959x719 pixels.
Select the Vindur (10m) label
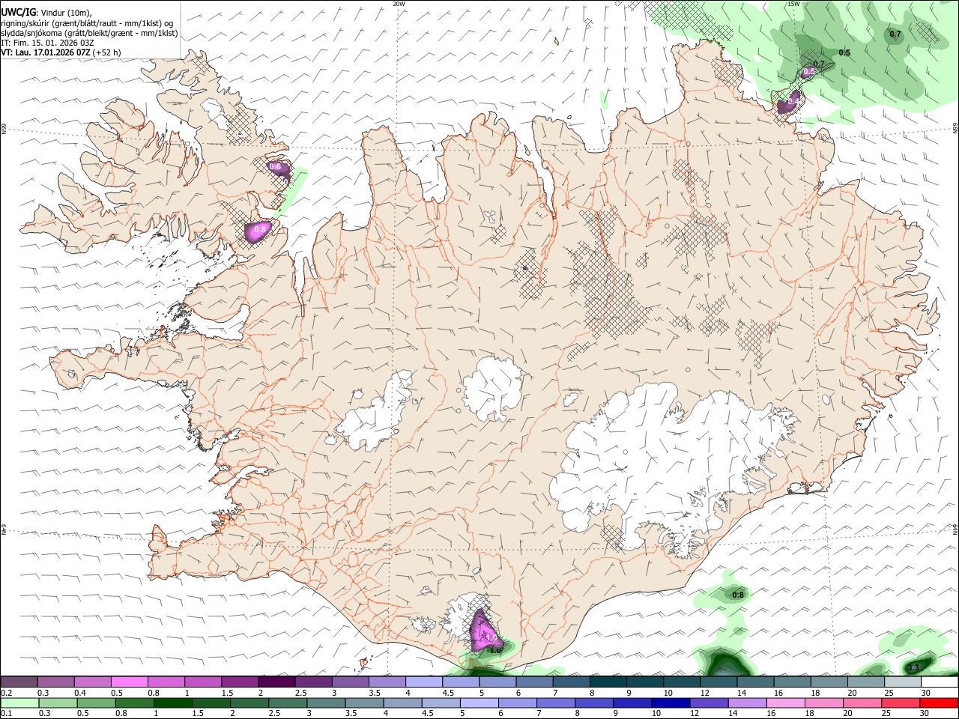(x=66, y=12)
